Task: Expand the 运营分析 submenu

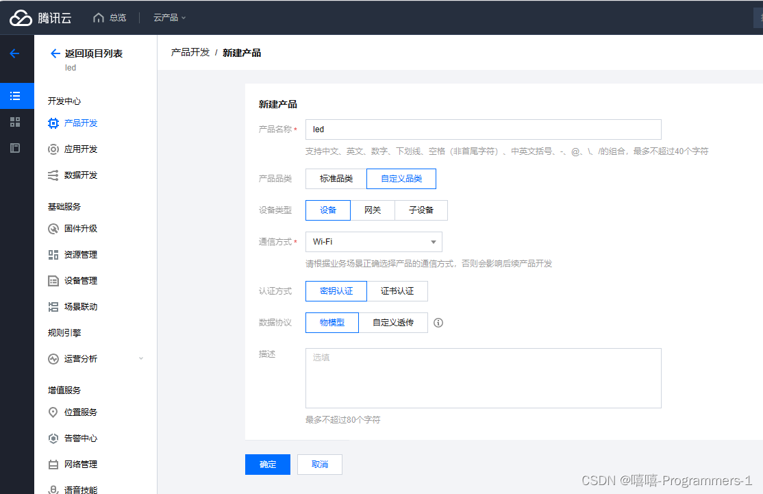Action: [141, 358]
